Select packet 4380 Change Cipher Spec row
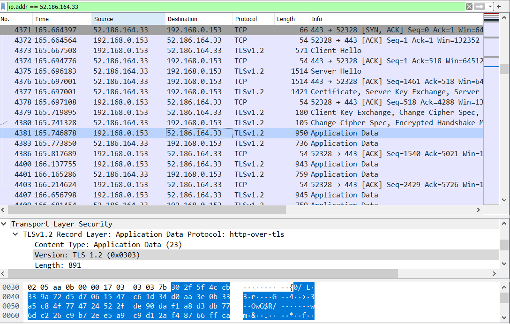 tap(242, 123)
